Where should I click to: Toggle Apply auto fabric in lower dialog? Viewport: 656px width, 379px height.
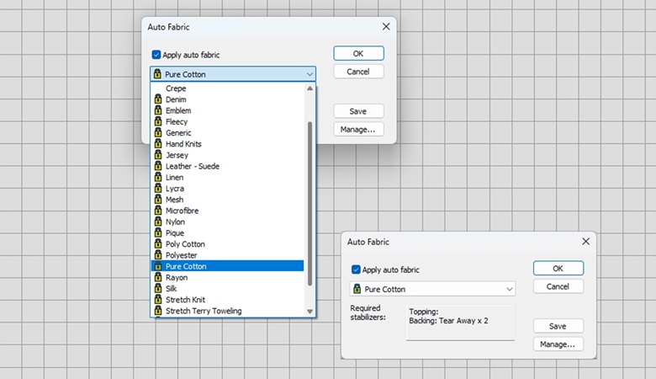[356, 270]
